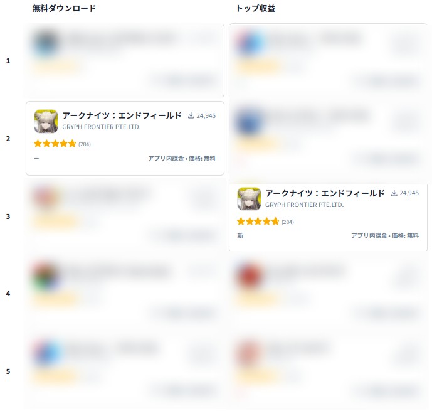Open the Arknights Endfield icon under 無料ダウンロード
432x411 pixels.
(x=46, y=121)
